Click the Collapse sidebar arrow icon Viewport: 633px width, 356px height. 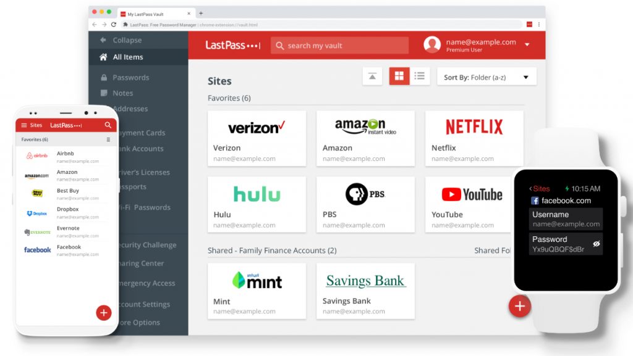(103, 40)
